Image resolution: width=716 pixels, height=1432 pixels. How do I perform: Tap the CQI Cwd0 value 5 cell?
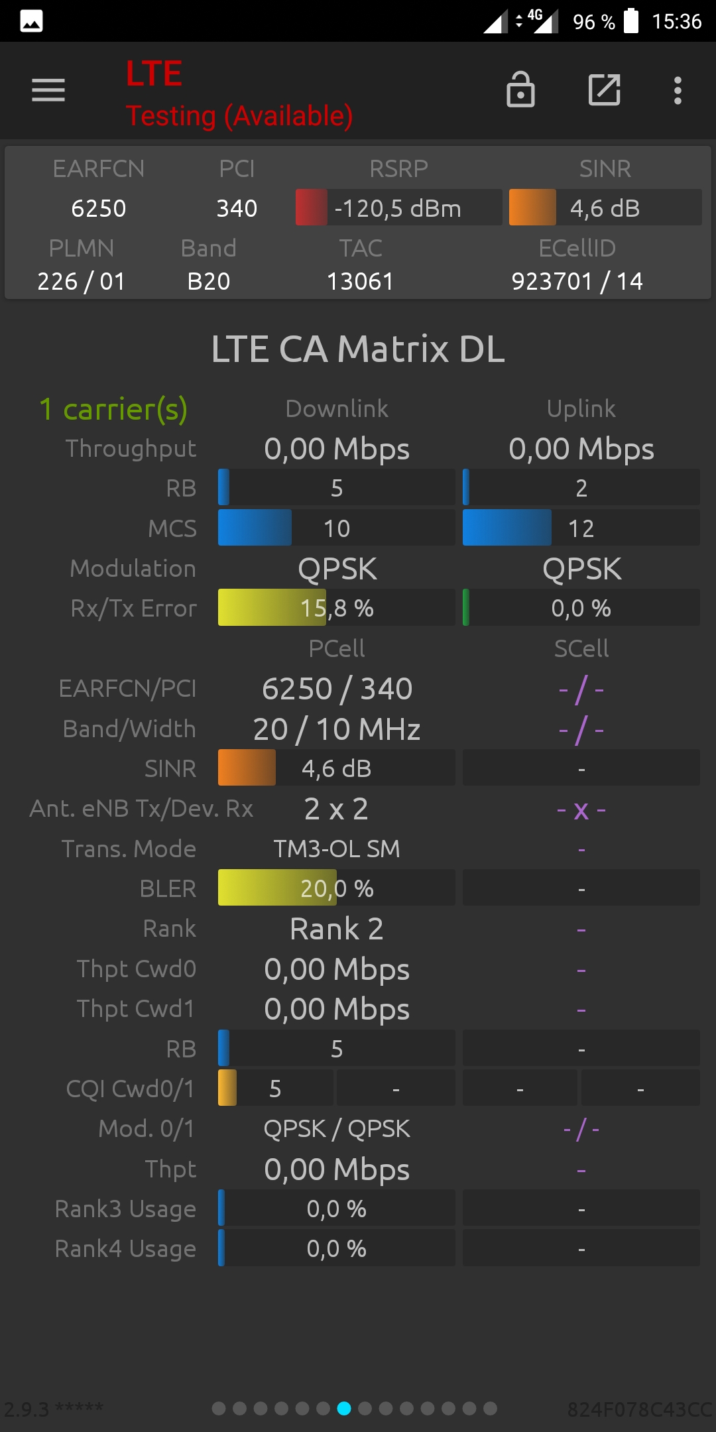pyautogui.click(x=276, y=1088)
